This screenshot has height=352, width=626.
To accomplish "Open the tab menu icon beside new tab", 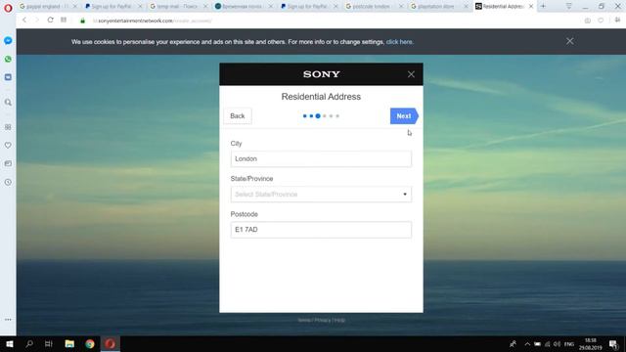I will coord(569,6).
